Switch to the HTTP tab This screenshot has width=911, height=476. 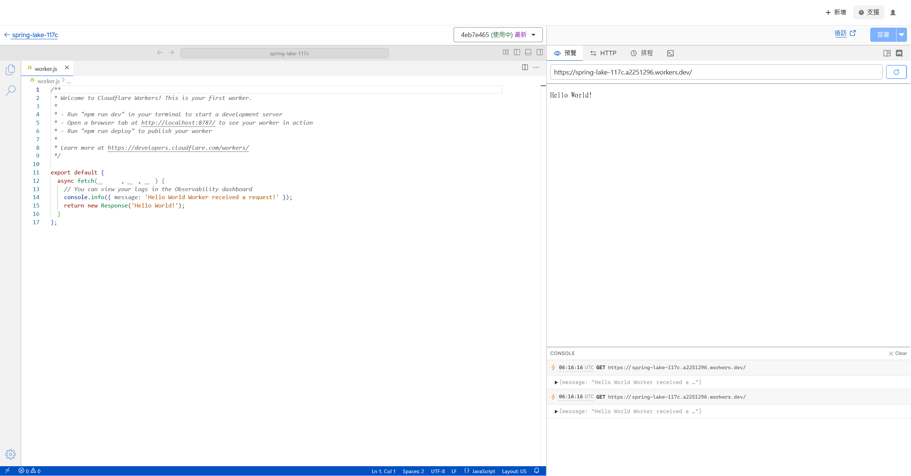click(x=603, y=53)
